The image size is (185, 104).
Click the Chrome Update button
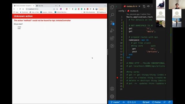pos(102,9)
